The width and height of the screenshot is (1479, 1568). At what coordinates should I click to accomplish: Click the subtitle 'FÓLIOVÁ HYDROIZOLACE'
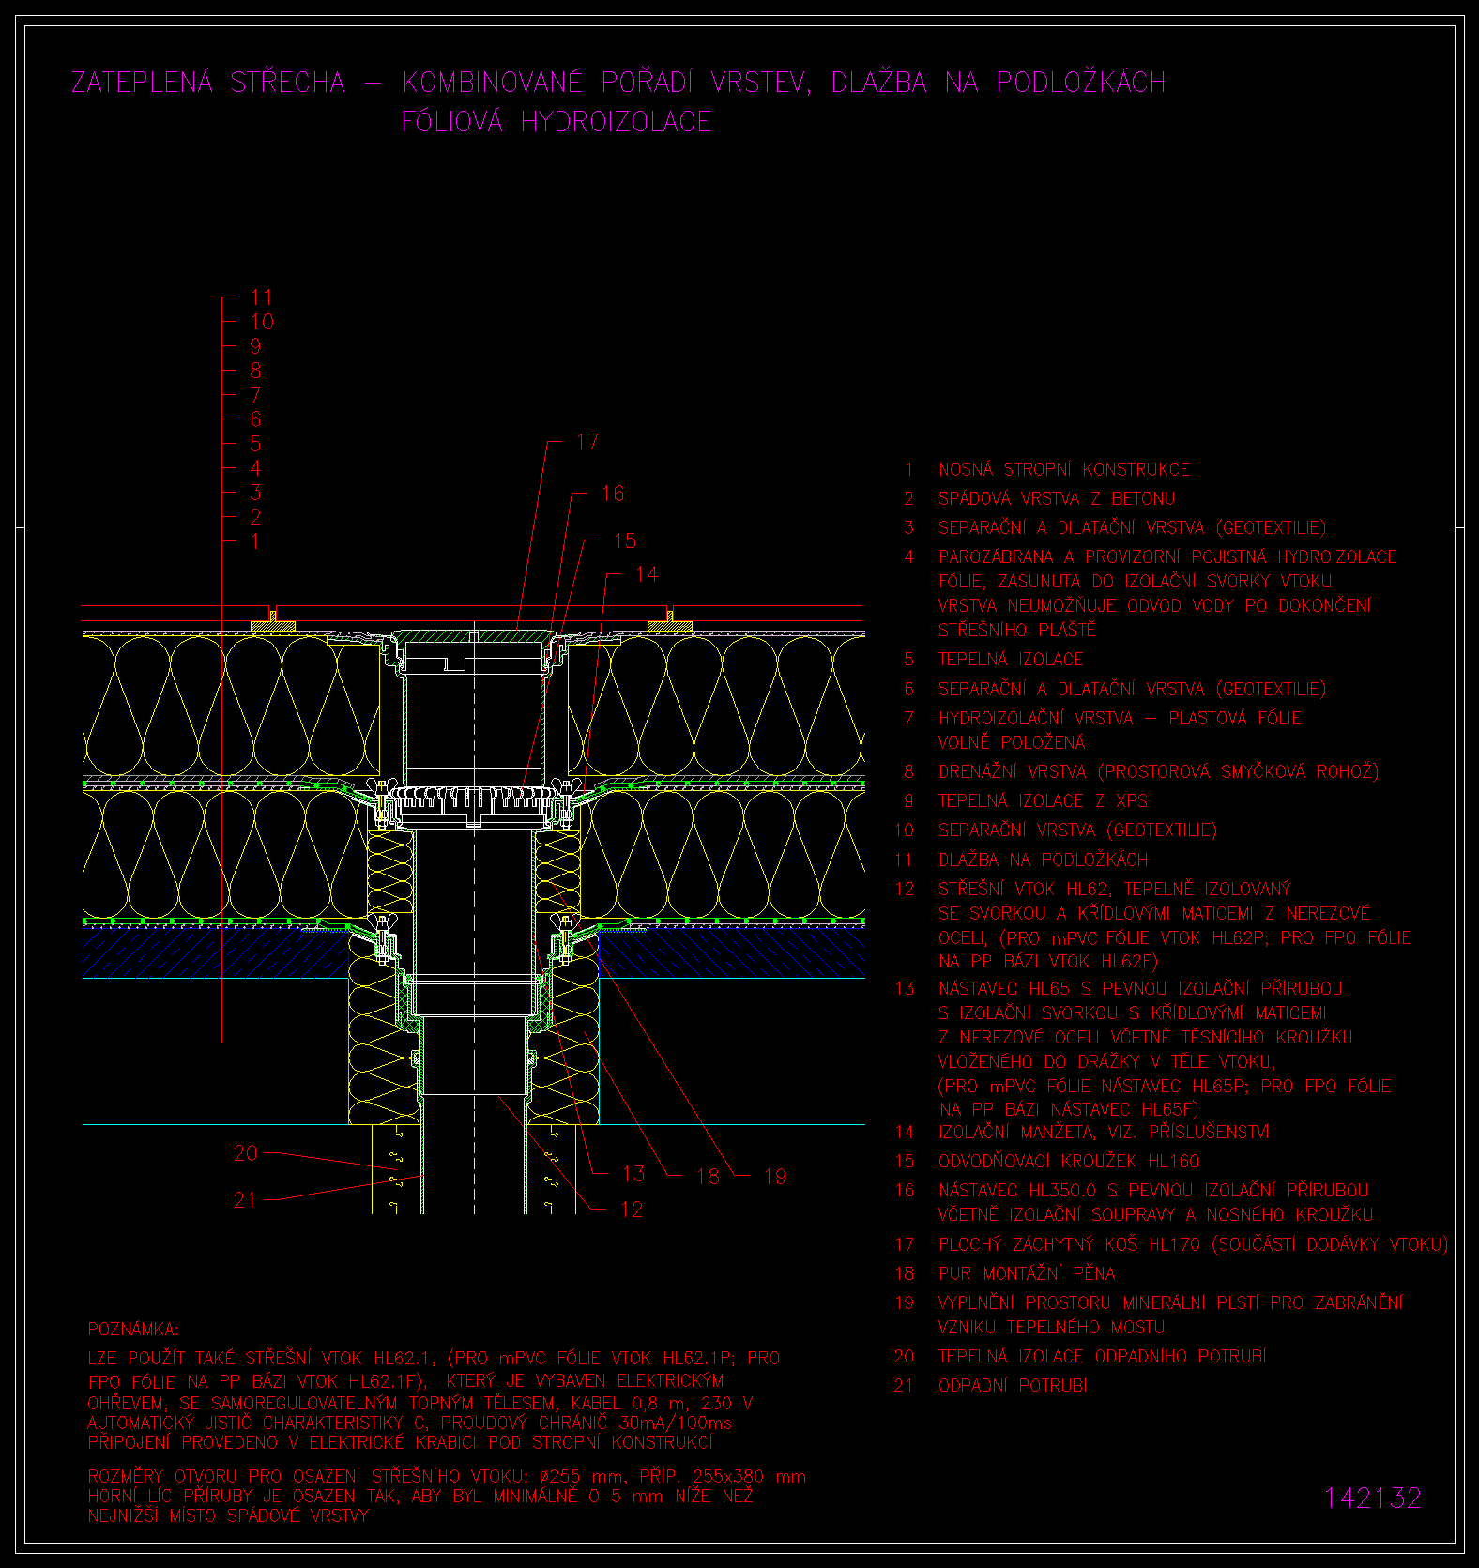click(x=557, y=122)
